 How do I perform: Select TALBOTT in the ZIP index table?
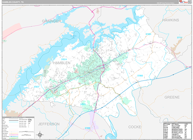coord(175,135)
